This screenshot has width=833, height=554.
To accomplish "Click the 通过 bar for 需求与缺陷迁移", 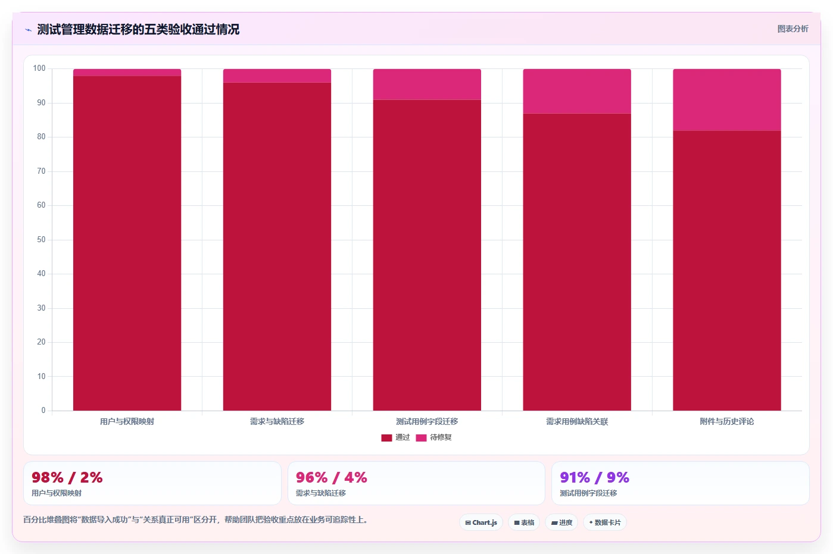I will (277, 246).
